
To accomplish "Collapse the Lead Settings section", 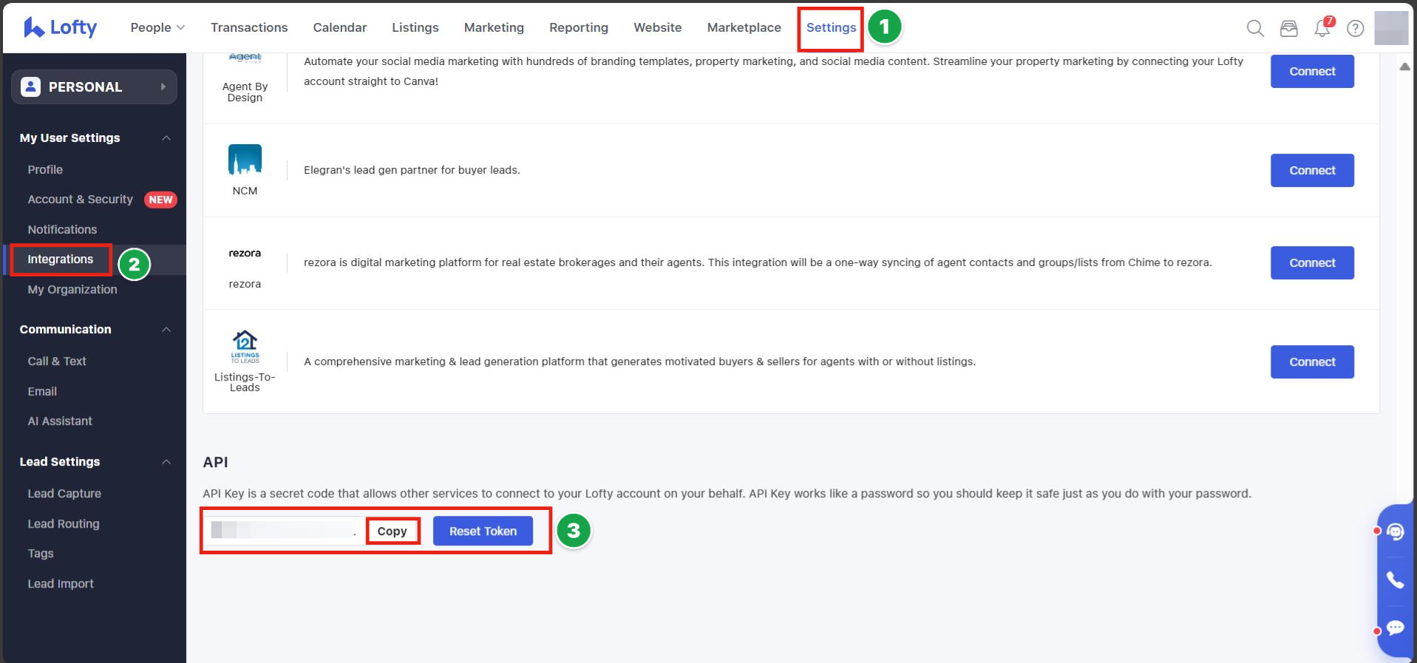I will click(166, 462).
